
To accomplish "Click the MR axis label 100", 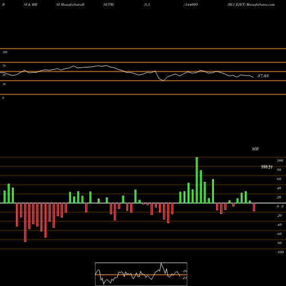I will tap(280, 161).
